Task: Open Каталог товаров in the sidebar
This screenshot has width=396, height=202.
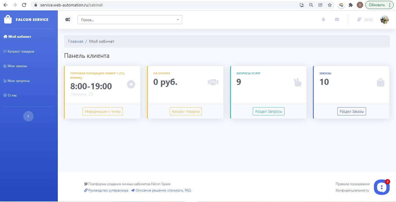Action: pyautogui.click(x=19, y=51)
